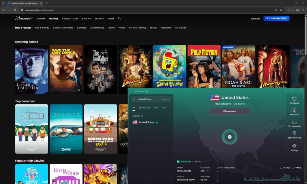Select the All tab in Proton VPN
Screen dimensions: 307x184
point(133,108)
